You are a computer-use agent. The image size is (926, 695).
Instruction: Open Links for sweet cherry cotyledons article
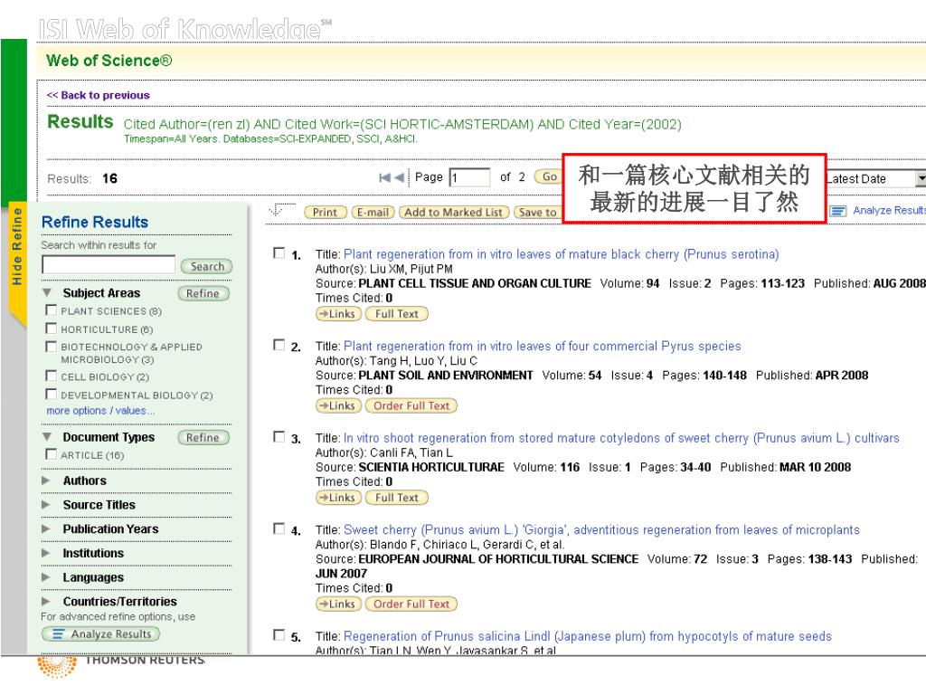[x=338, y=498]
